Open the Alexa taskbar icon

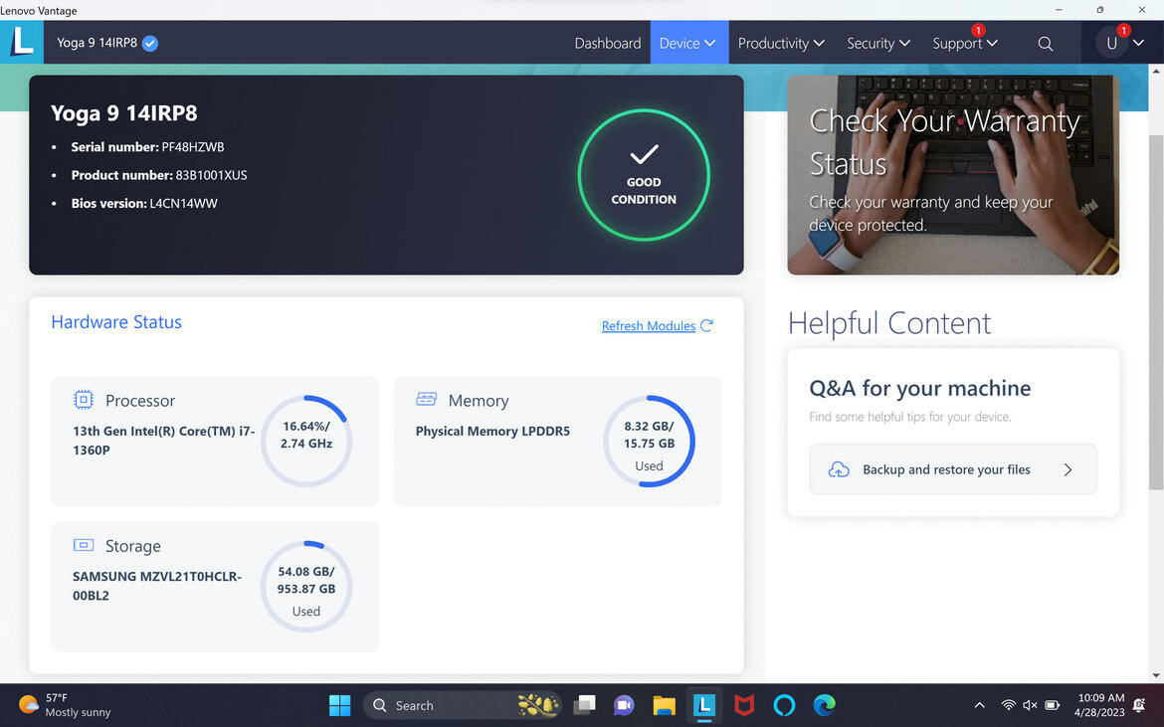pos(784,705)
